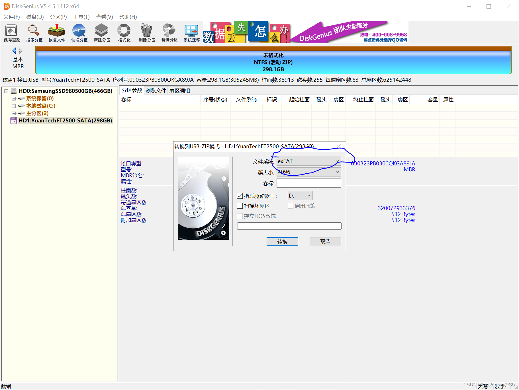Select HD1:YuanTechFT2500-SATA(298GB) in the tree

pos(65,120)
